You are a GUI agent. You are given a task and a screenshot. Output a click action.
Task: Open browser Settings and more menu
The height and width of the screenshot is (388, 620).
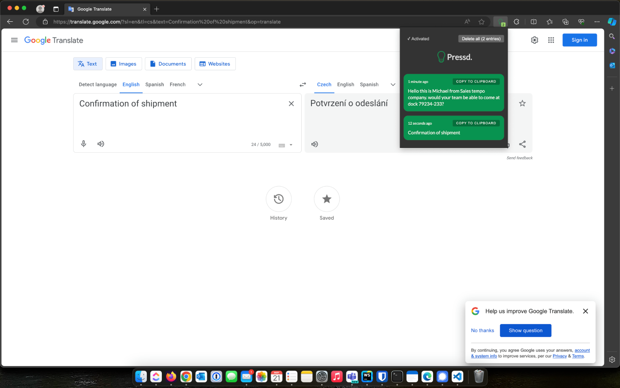pos(597,22)
